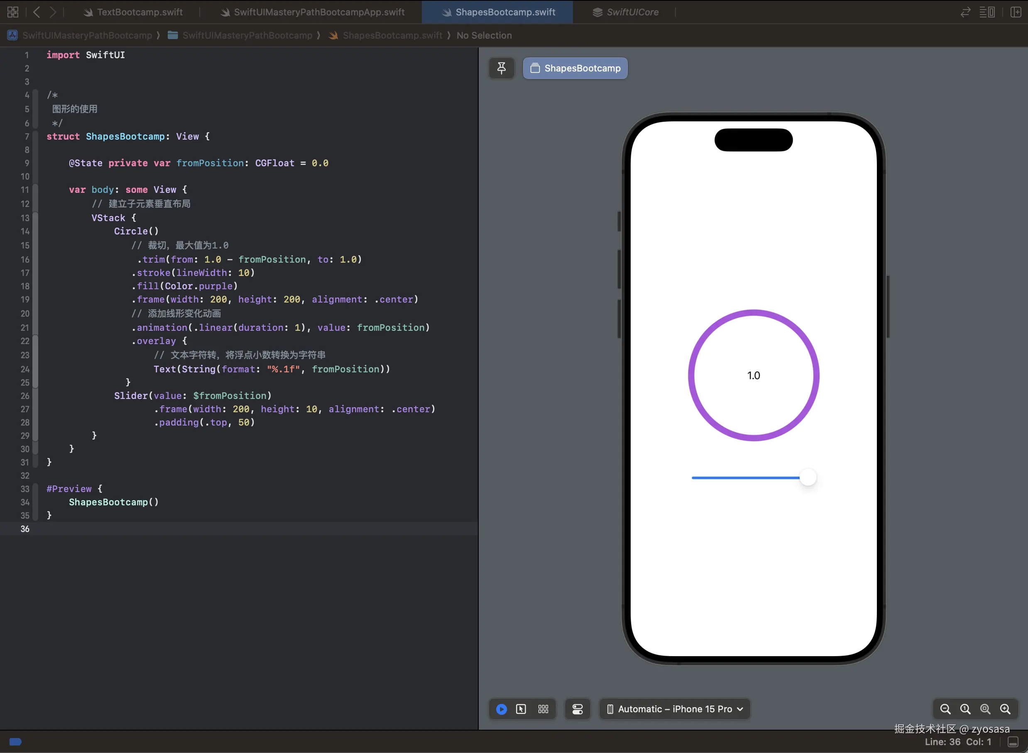Zoom preview to fit
The image size is (1028, 753).
tap(985, 709)
